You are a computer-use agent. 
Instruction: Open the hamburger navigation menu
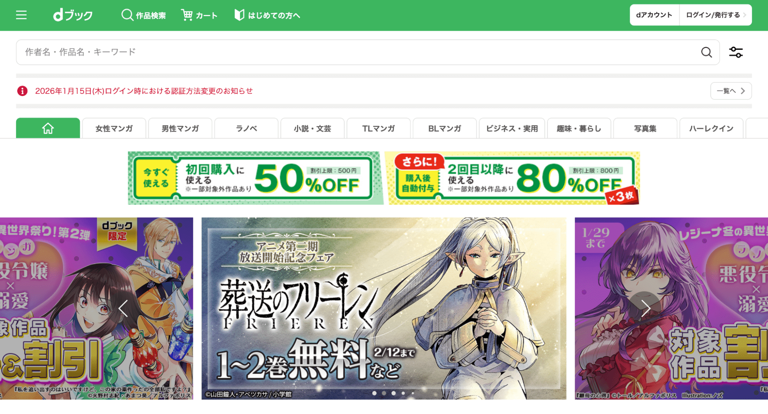pos(21,15)
